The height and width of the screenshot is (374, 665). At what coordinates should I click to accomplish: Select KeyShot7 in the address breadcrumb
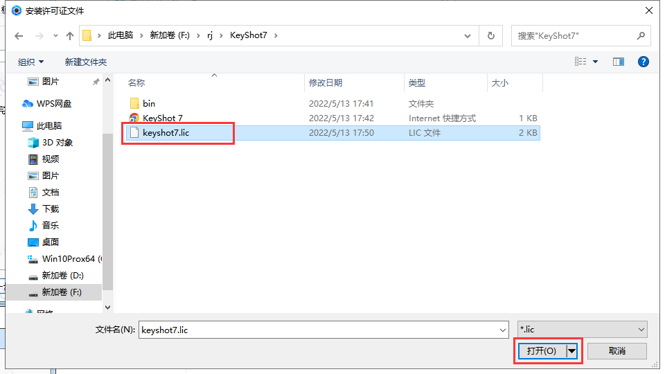tap(249, 35)
